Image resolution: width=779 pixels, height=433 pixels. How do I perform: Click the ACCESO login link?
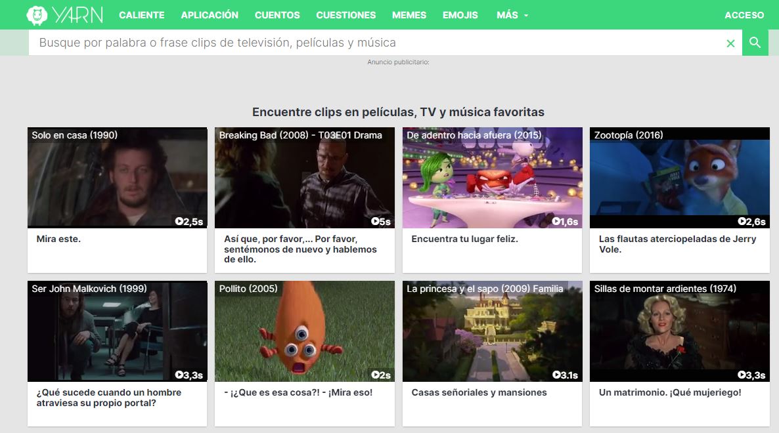pyautogui.click(x=744, y=14)
